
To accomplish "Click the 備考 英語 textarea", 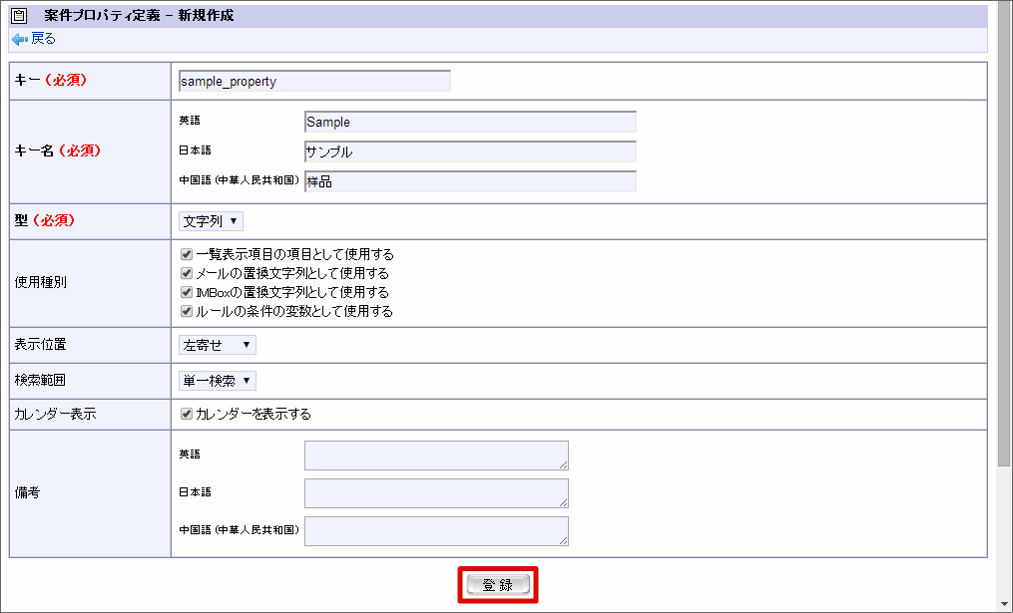I will [437, 456].
